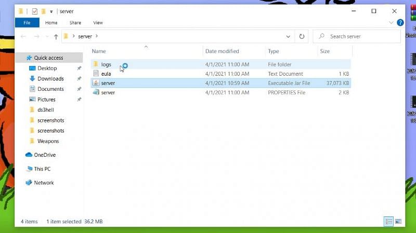Select the eula text document icon
416x233 pixels.
pyautogui.click(x=96, y=74)
